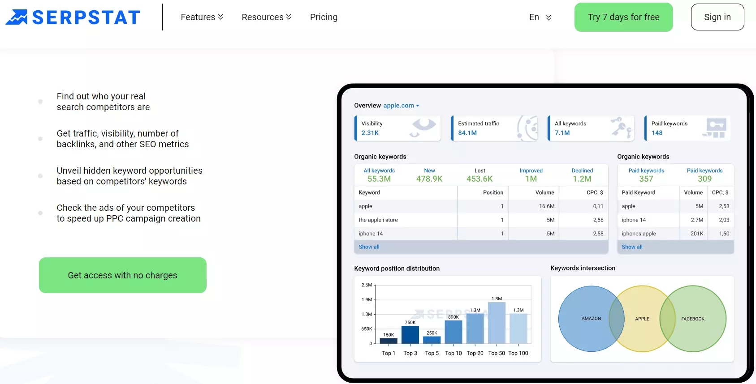Click the Paid keywords card icon
This screenshot has width=756, height=384.
pyautogui.click(x=715, y=128)
